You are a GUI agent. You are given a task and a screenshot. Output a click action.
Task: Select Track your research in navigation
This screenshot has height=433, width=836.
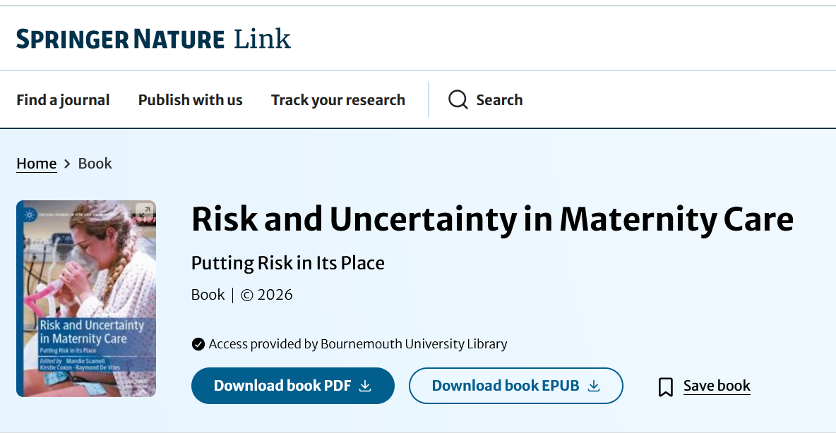click(x=338, y=100)
